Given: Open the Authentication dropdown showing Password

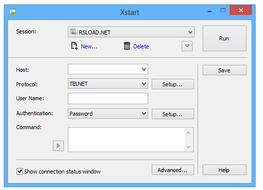Looking at the screenshot, I should [x=108, y=114].
